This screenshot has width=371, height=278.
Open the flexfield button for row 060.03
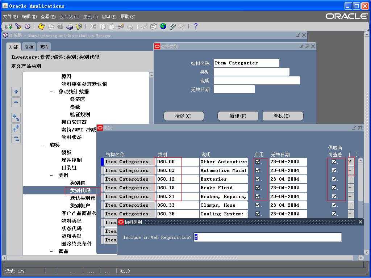point(351,170)
